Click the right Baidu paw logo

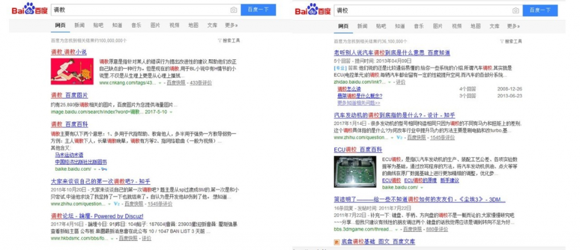pyautogui.click(x=313, y=9)
